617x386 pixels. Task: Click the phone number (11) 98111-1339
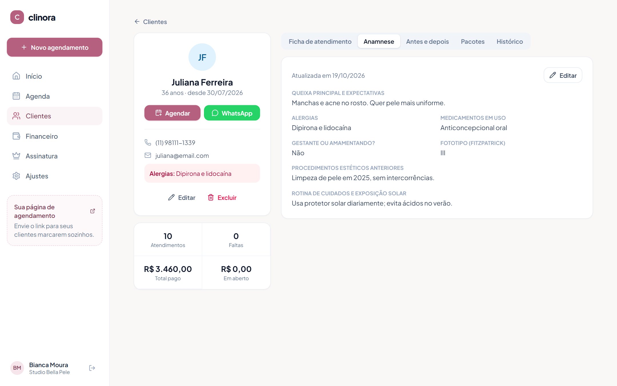coord(175,143)
